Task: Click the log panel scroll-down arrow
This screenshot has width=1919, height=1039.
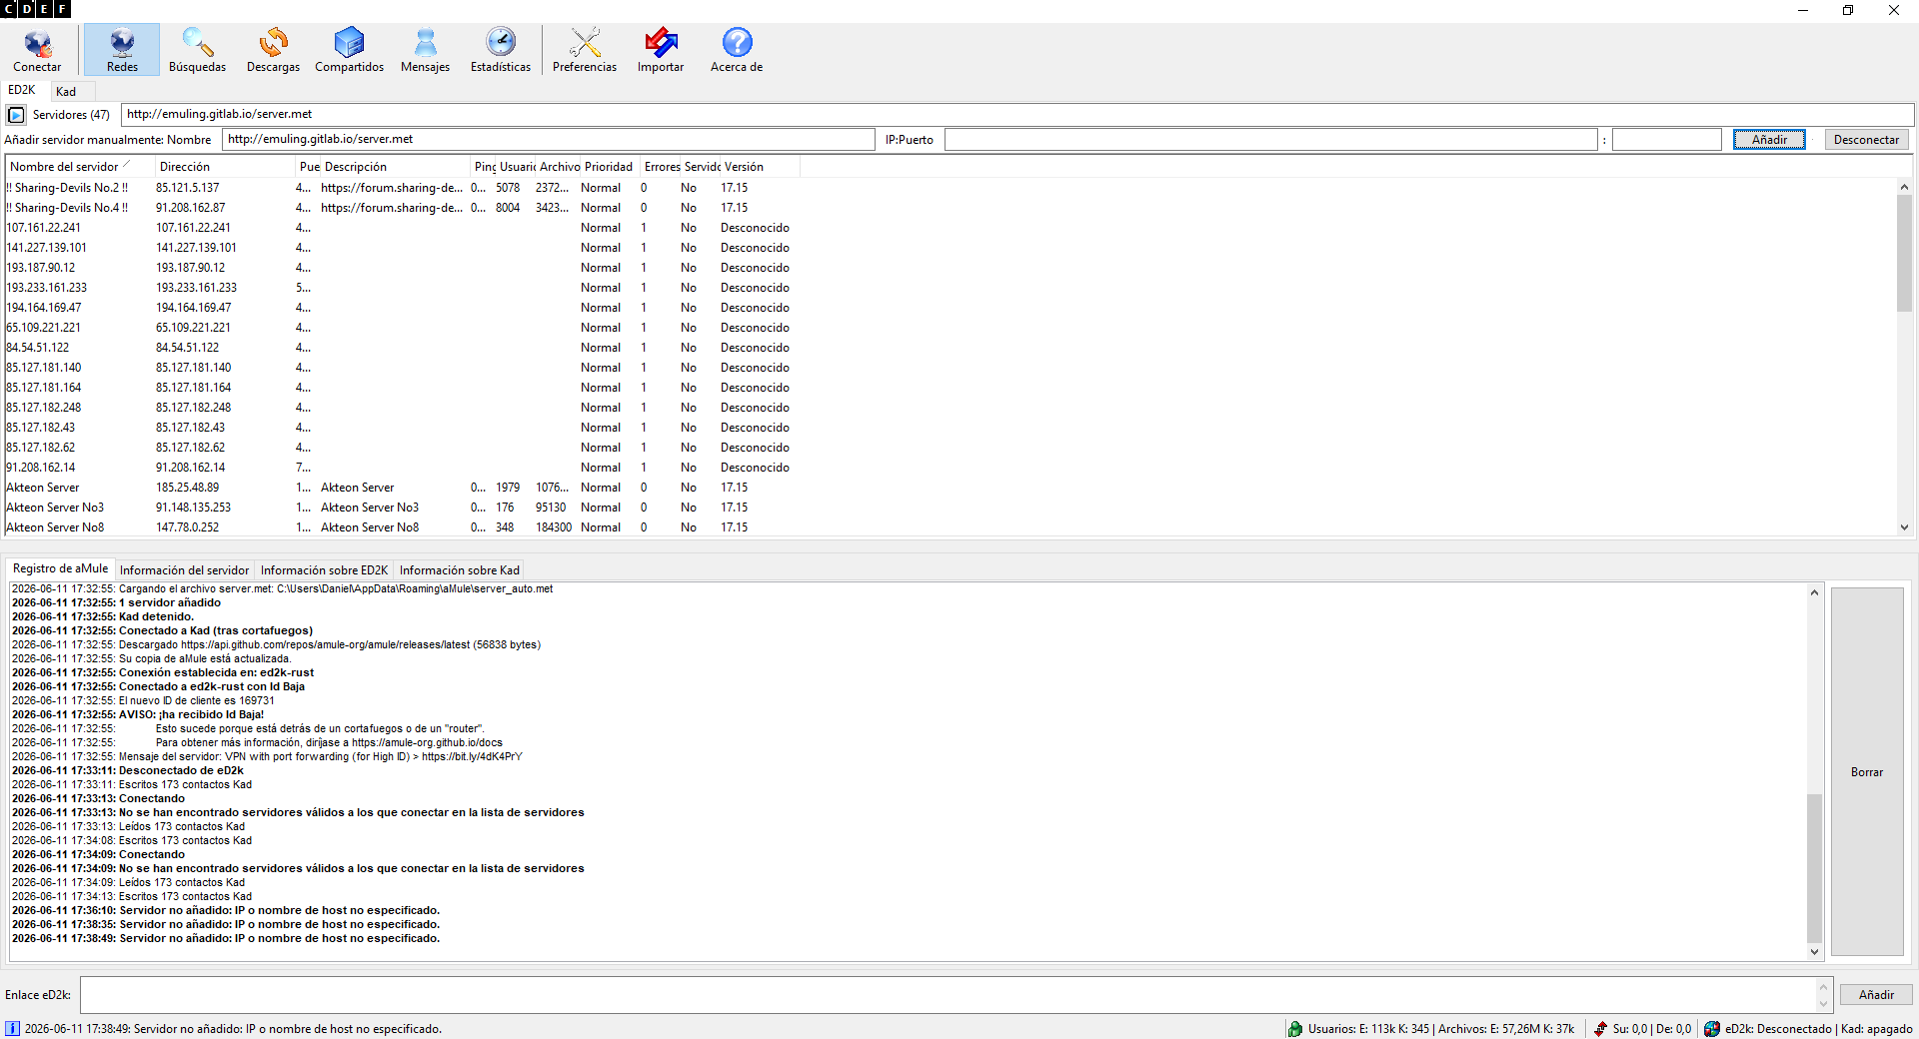Action: point(1814,952)
